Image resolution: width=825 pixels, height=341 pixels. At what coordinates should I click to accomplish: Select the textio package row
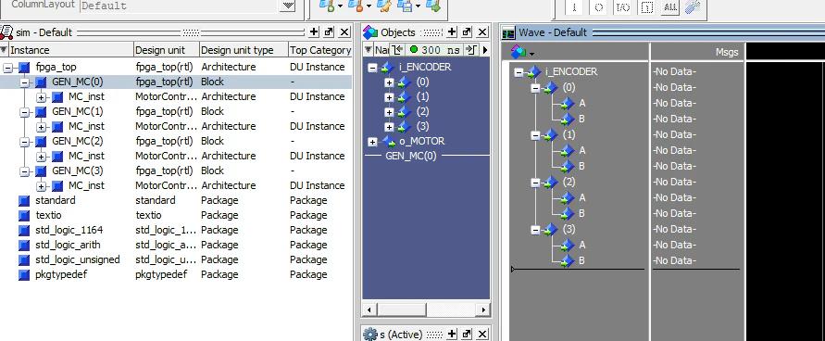click(176, 215)
